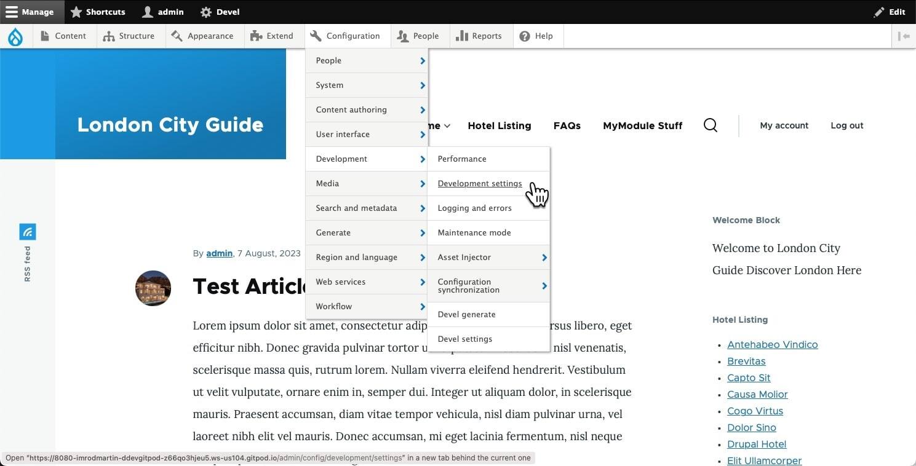Open the Extend admin menu
Image resolution: width=916 pixels, height=466 pixels.
272,36
